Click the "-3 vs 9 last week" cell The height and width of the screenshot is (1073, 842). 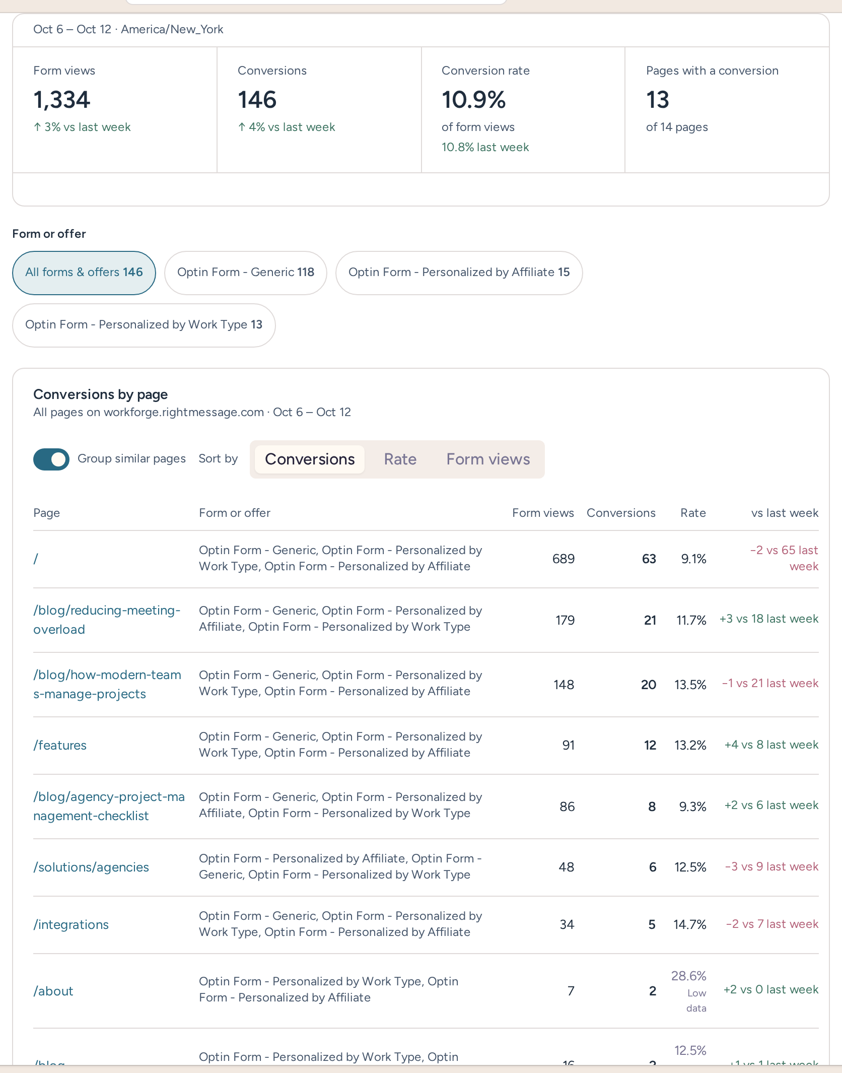point(772,867)
